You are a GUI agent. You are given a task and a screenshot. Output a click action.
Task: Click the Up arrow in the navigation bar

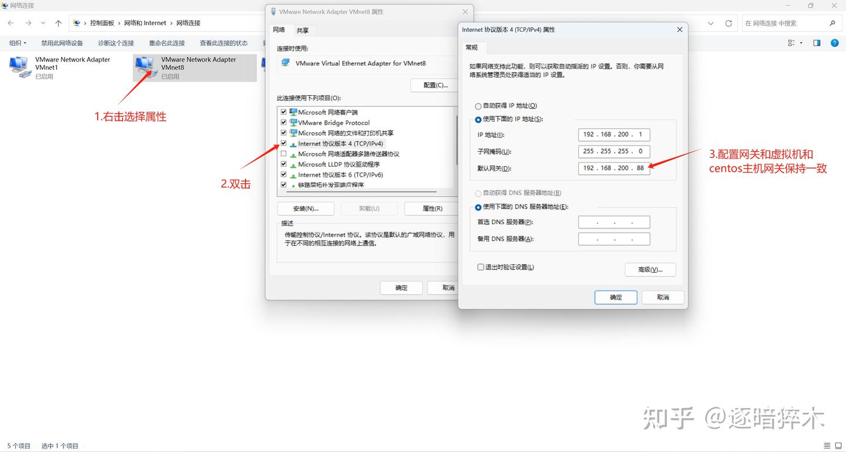coord(57,23)
